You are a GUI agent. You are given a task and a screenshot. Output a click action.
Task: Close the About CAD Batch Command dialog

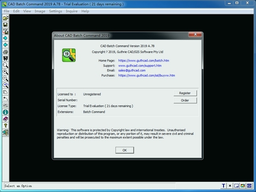(195, 34)
